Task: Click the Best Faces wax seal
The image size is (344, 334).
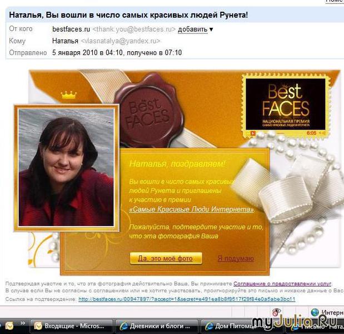Action: click(x=140, y=107)
